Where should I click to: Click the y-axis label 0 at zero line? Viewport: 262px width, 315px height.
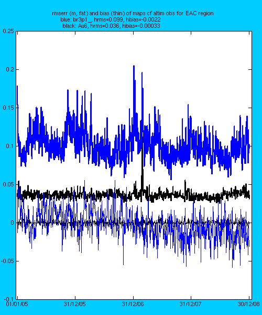coord(13,223)
